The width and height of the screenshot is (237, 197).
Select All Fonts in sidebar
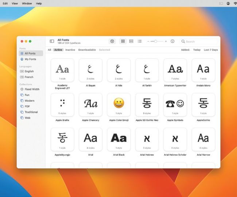(31, 53)
